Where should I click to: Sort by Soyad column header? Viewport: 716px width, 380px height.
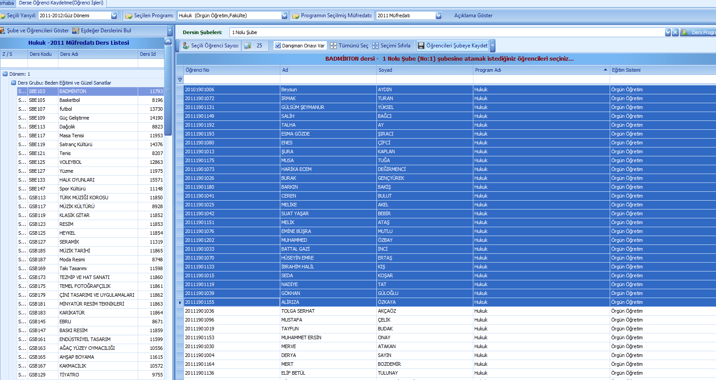[425, 70]
